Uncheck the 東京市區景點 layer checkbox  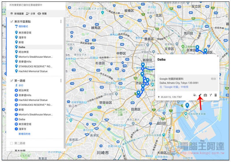(x=12, y=22)
